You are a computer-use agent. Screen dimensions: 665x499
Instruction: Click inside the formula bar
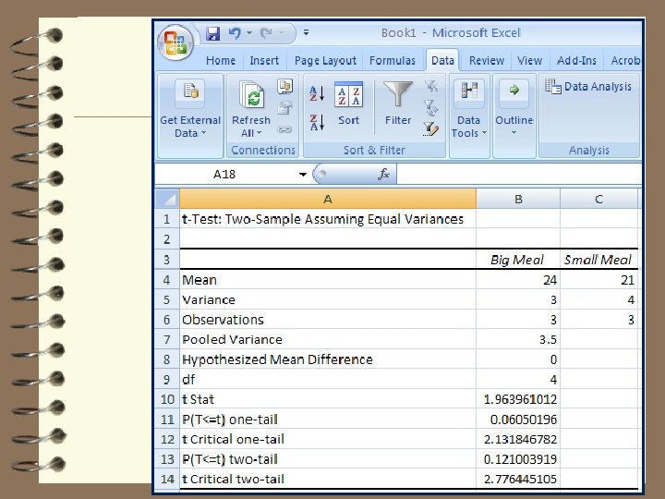coord(519,175)
